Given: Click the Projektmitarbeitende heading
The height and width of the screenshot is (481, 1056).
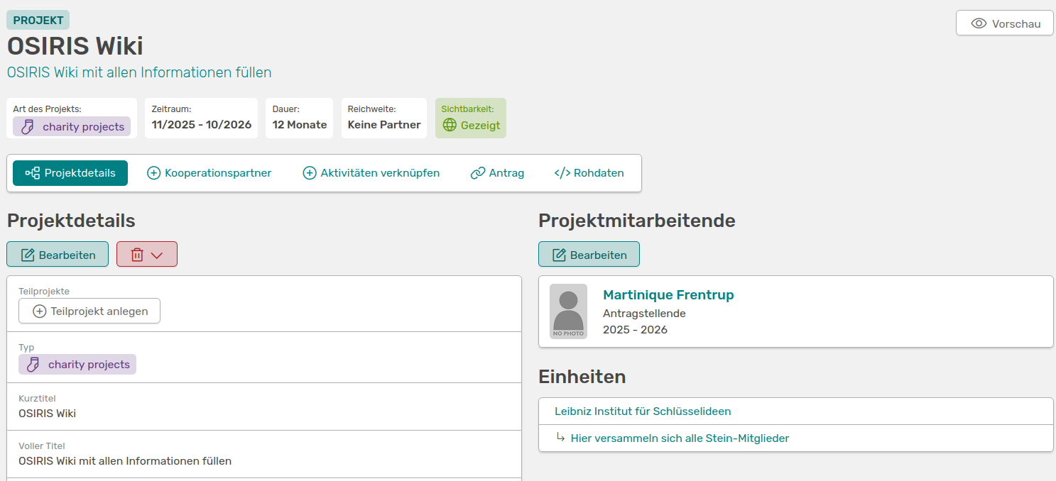Looking at the screenshot, I should point(637,221).
